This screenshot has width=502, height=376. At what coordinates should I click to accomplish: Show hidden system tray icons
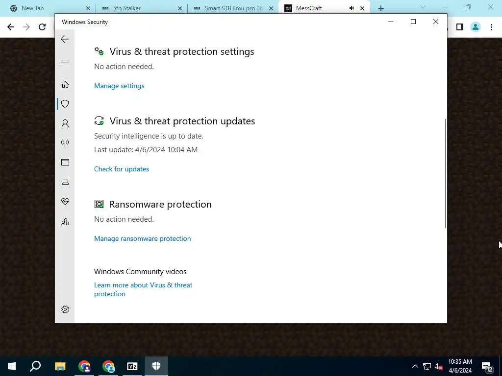coord(415,366)
